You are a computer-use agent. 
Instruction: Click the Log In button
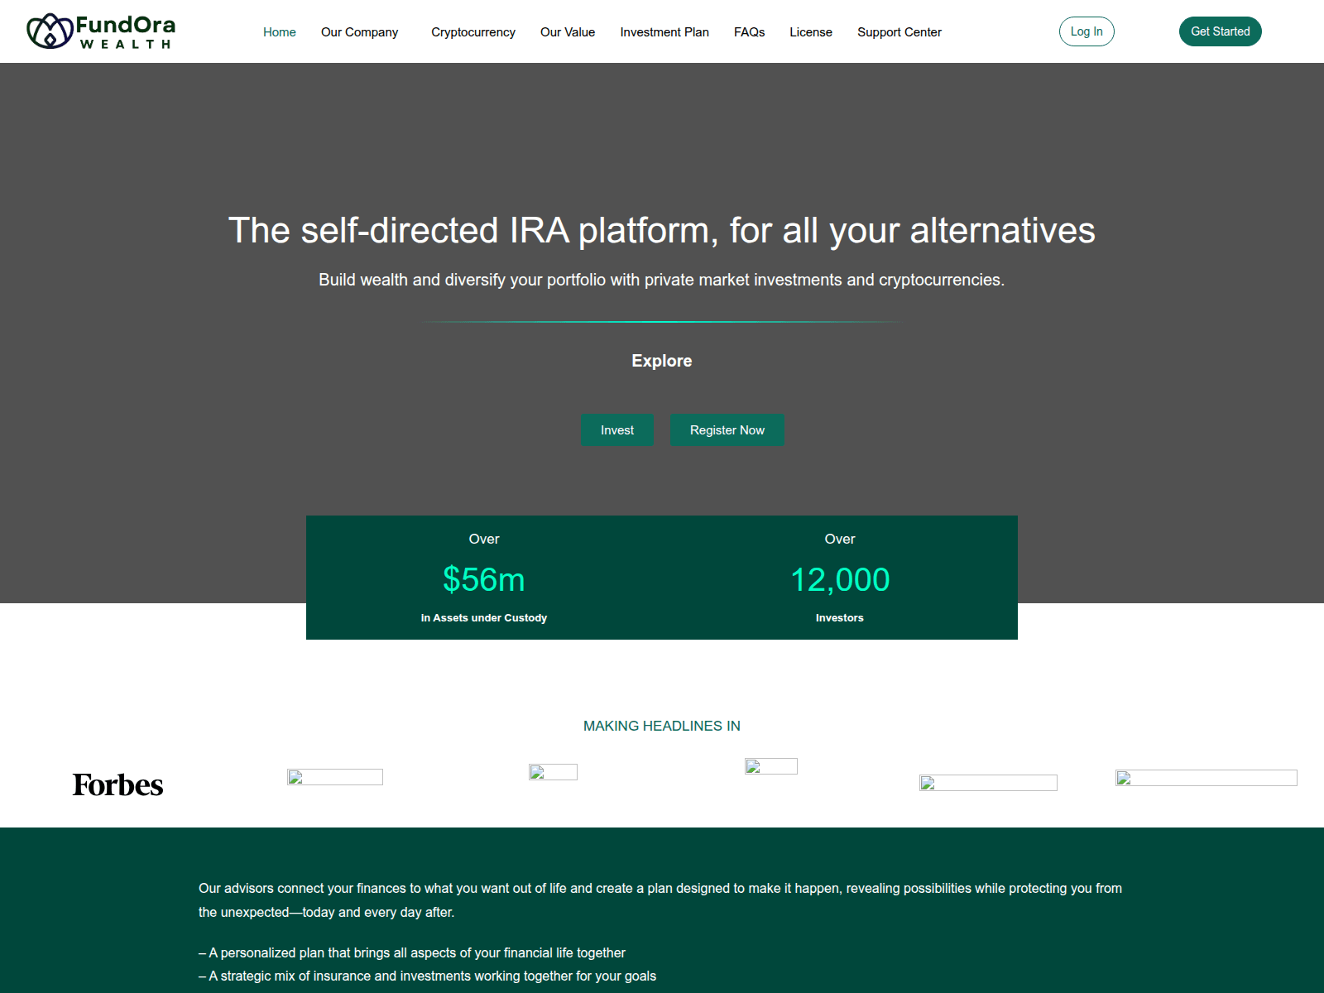1087,31
